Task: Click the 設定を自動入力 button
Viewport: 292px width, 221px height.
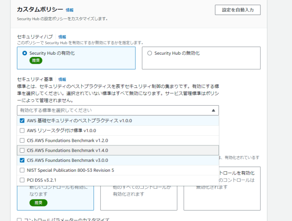Action: tap(238, 10)
